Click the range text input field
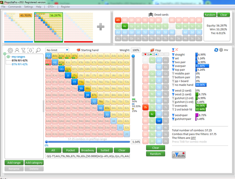235x179 pixels. click(x=88, y=156)
